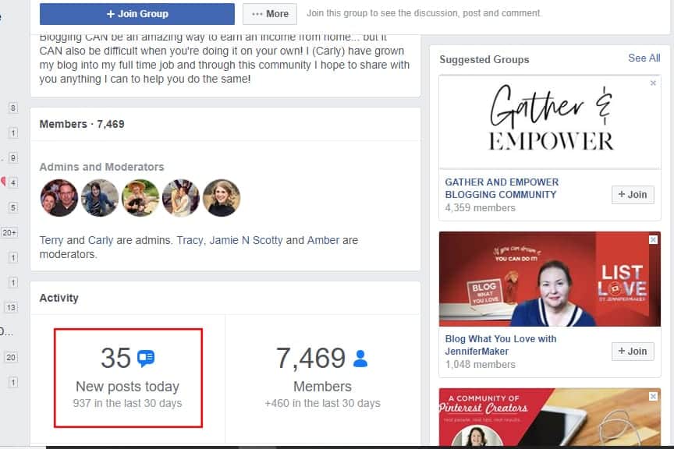The image size is (674, 449).
Task: Dismiss the Blog What You Love suggestion
Action: click(654, 240)
